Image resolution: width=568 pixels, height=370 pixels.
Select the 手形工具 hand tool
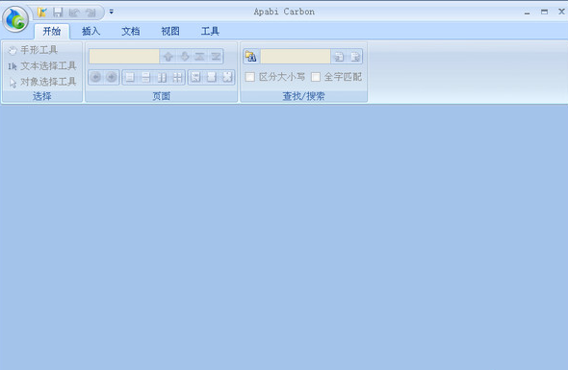click(x=34, y=50)
